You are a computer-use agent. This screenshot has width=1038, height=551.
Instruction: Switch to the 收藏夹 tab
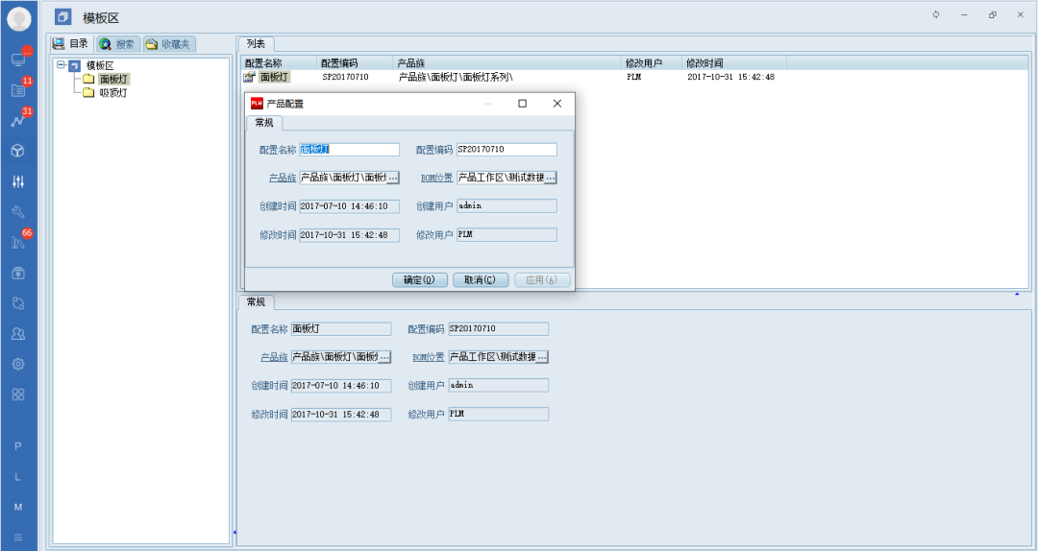(169, 44)
